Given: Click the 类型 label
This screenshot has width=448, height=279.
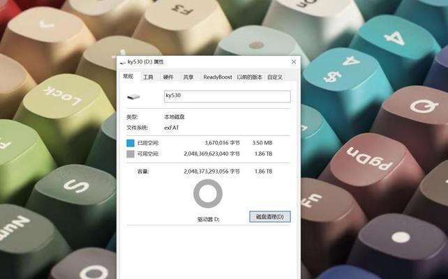Looking at the screenshot, I should [133, 116].
